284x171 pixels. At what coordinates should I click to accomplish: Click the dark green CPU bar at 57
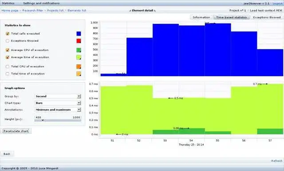coord(270,132)
